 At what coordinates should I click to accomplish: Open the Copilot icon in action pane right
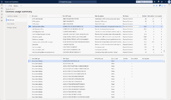[x=157, y=6]
